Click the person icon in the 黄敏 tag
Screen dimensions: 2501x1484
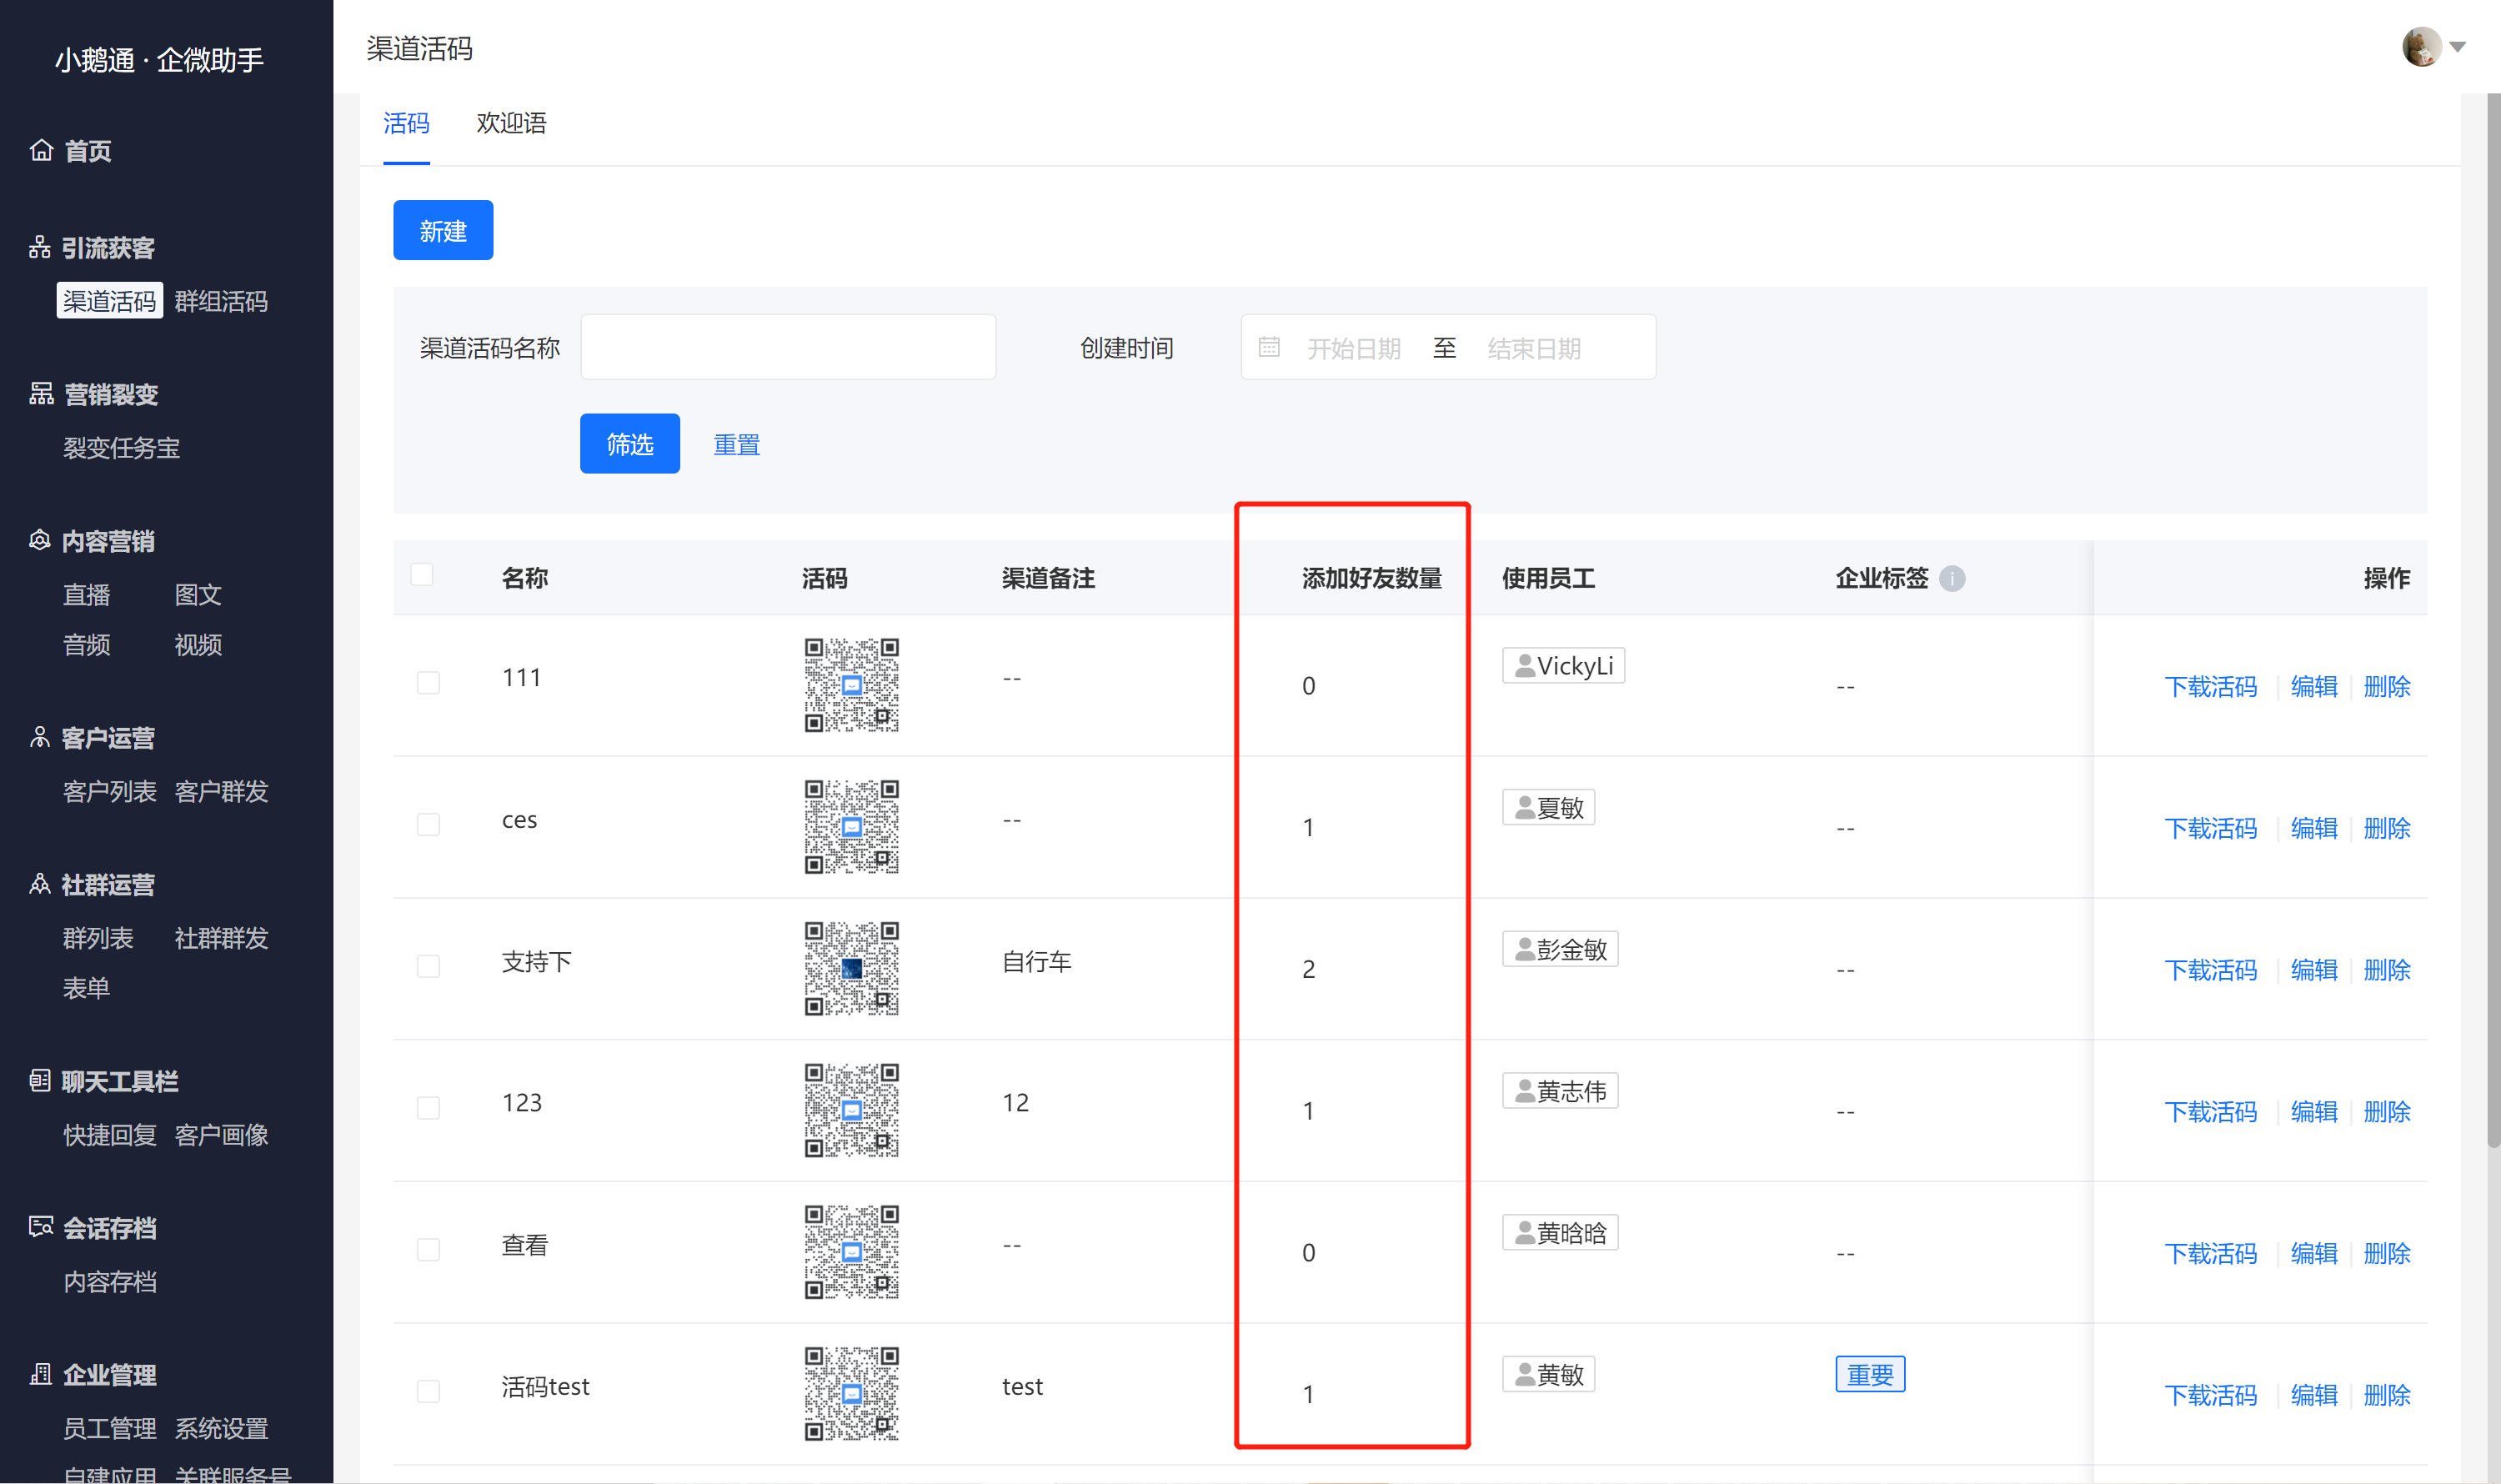click(x=1525, y=1375)
